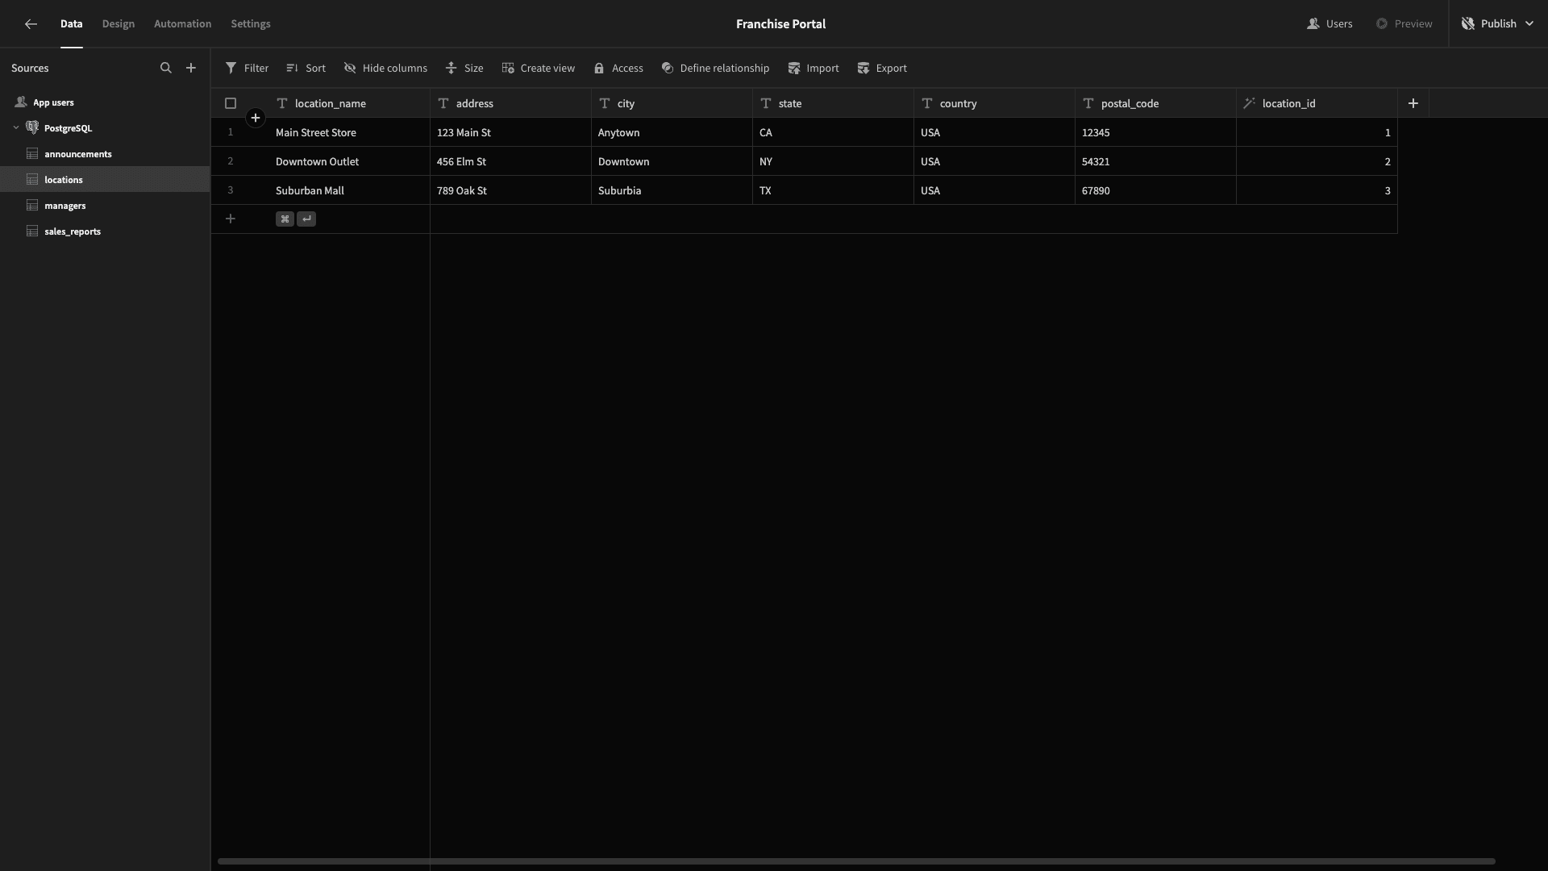This screenshot has width=1548, height=871.
Task: Toggle the select-all rows checkbox
Action: [231, 103]
